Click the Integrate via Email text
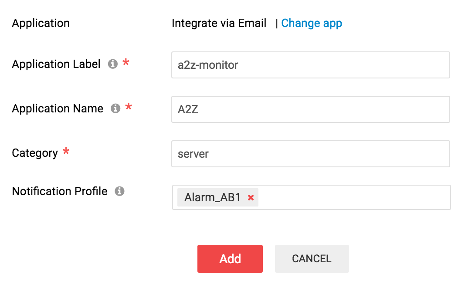Viewport: 465px width, 298px height. coord(219,23)
